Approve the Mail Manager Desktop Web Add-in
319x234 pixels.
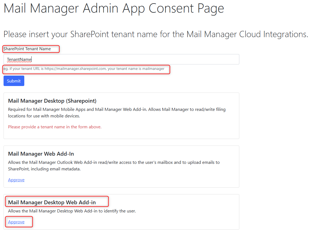coord(16,222)
